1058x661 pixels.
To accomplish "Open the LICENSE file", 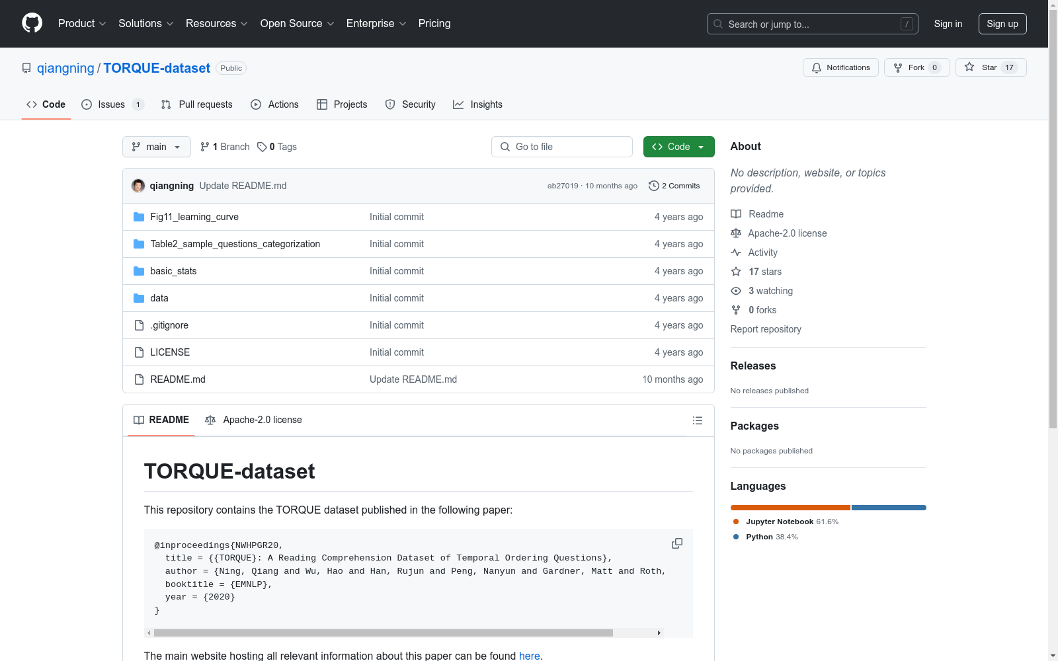I will coord(170,352).
